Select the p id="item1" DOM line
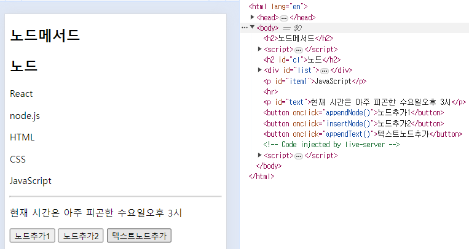Image resolution: width=469 pixels, height=249 pixels. click(x=315, y=81)
